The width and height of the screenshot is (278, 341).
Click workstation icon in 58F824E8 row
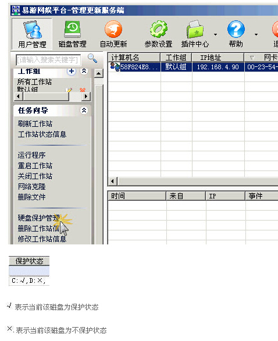point(115,66)
